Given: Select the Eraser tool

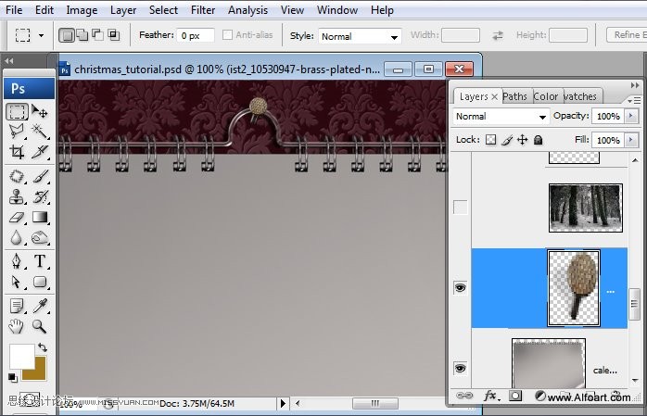Looking at the screenshot, I should point(17,218).
